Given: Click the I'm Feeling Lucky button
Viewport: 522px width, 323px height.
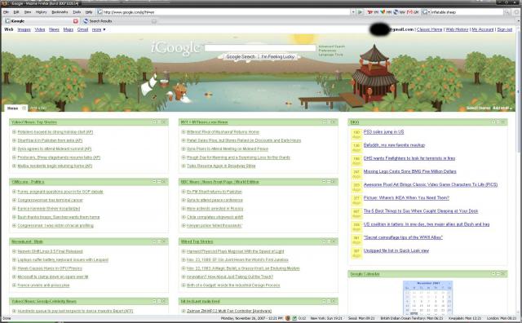Looking at the screenshot, I should click(277, 57).
